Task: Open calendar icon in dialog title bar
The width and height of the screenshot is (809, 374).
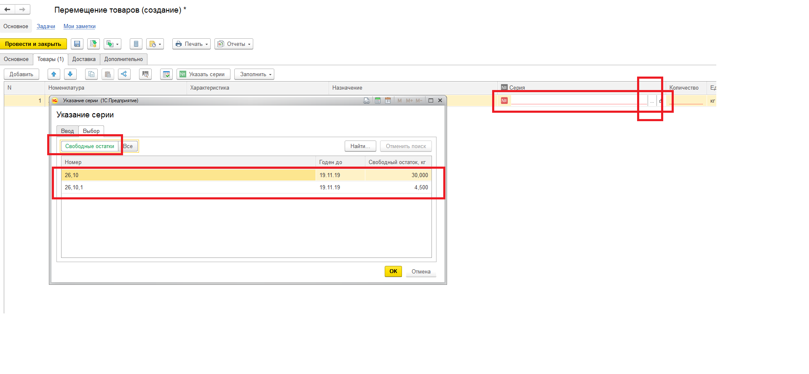Action: click(388, 101)
